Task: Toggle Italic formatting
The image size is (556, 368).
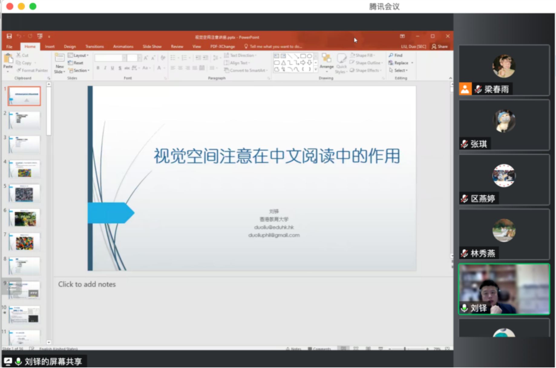Action: 105,68
